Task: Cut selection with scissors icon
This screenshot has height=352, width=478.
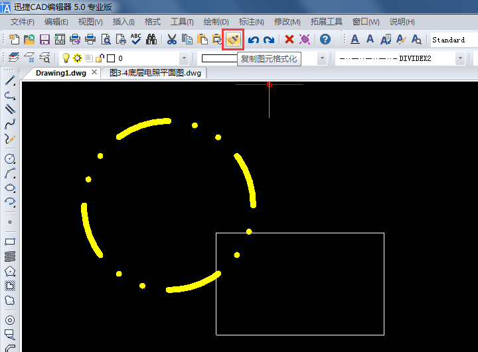Action: 172,39
